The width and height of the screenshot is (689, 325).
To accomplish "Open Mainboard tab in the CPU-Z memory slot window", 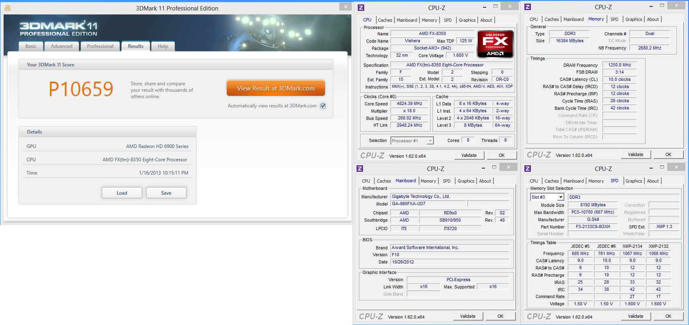I will click(x=573, y=181).
